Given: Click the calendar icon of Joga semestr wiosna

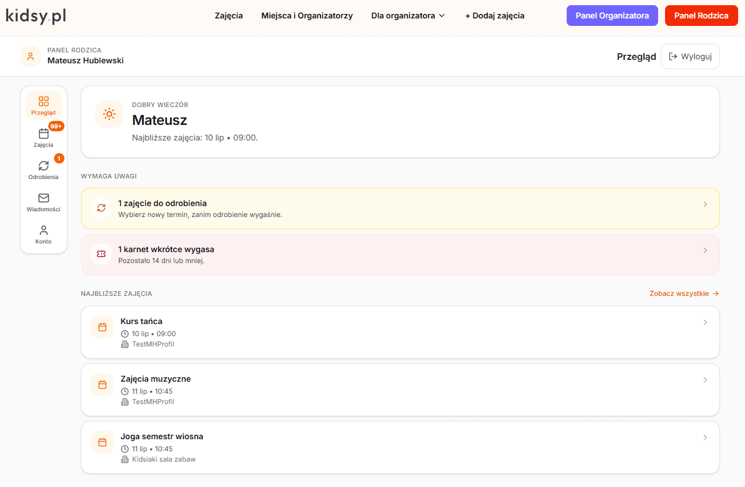Looking at the screenshot, I should click(x=102, y=442).
